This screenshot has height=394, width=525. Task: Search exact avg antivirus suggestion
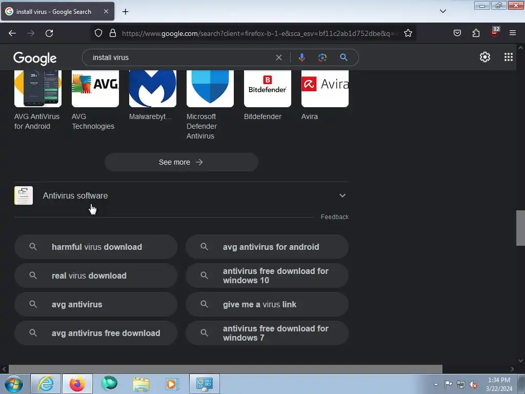coord(96,305)
